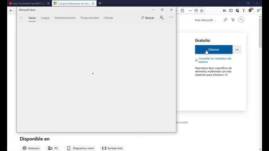Open the Firefox library icon
The height and width of the screenshot is (151, 269).
coord(224,10)
